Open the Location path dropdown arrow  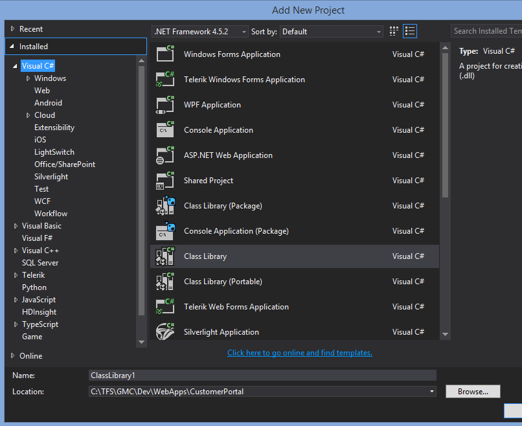(x=432, y=392)
